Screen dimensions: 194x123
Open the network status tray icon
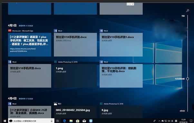166,121
